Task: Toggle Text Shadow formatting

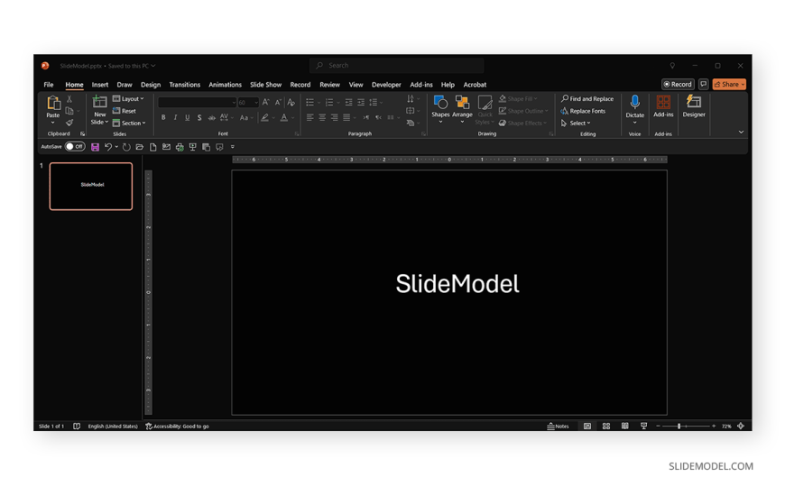Action: coord(199,117)
